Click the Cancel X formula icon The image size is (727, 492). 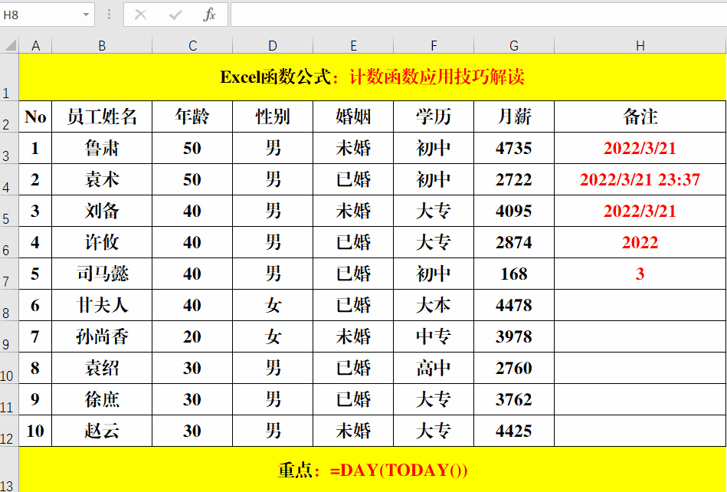click(x=140, y=15)
